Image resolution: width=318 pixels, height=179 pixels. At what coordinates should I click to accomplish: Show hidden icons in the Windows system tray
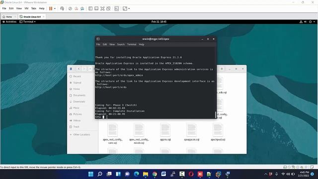coord(266,174)
